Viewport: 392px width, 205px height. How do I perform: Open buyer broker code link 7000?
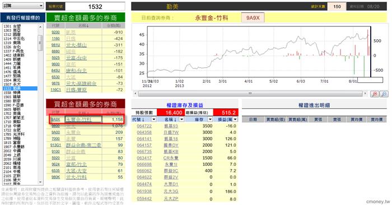[55, 139]
